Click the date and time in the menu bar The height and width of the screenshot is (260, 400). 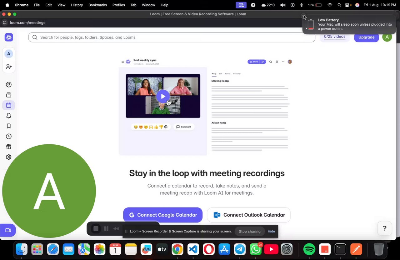coord(380,5)
